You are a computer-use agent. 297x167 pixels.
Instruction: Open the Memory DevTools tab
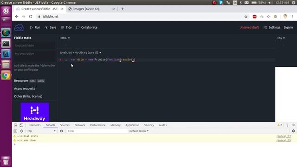click(x=116, y=125)
